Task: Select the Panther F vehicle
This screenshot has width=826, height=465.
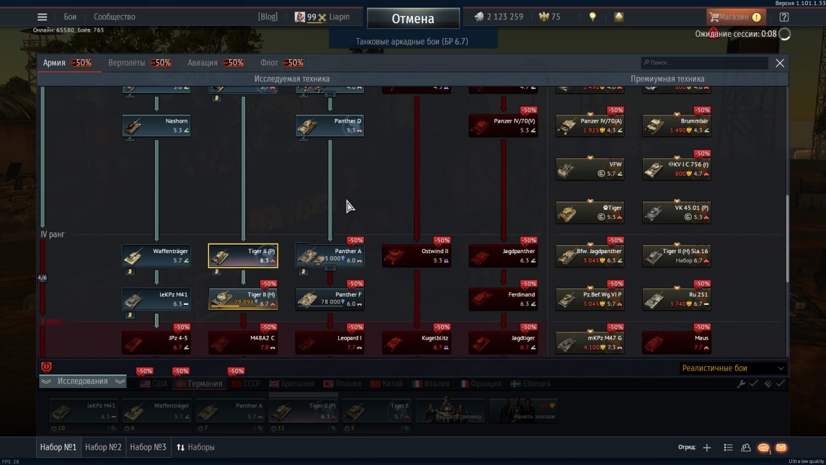Action: click(330, 299)
